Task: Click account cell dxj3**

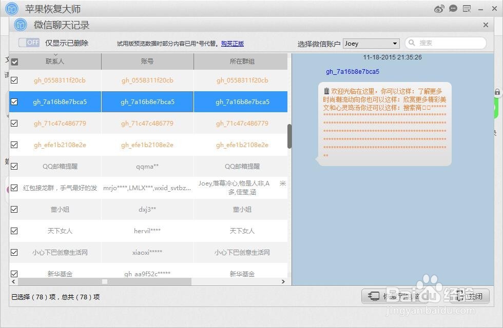Action: [x=147, y=209]
